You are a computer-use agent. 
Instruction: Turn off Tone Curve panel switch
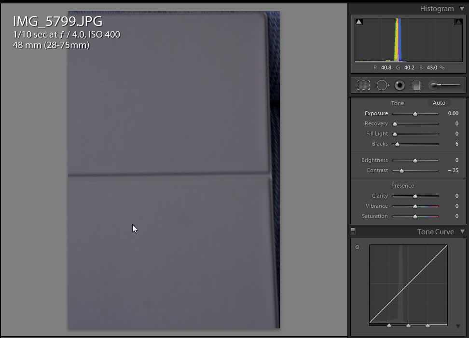tap(353, 231)
